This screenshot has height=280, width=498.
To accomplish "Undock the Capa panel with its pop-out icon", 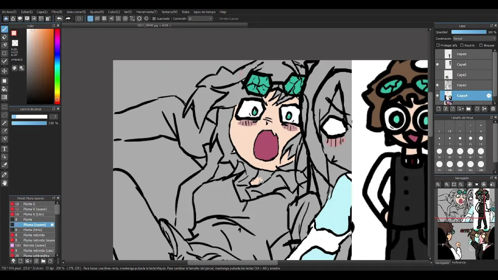I will 491,26.
